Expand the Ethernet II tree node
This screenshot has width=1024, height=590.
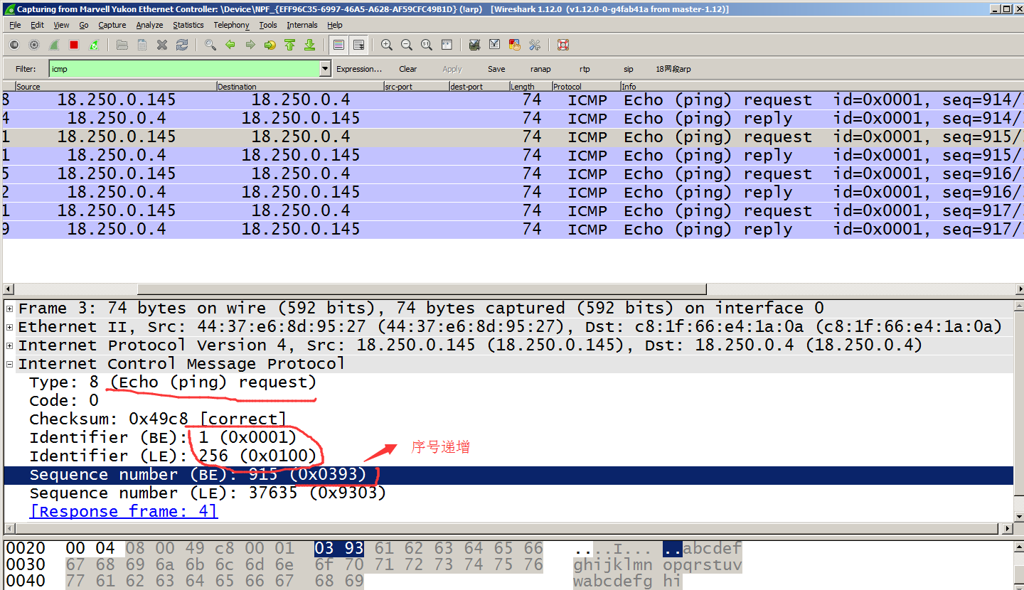10,327
